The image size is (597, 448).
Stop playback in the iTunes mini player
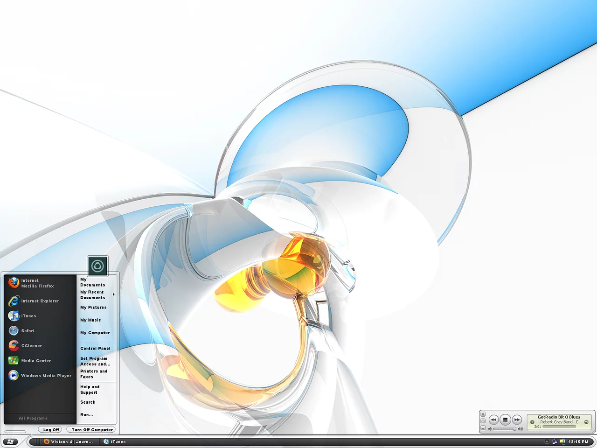pos(505,420)
